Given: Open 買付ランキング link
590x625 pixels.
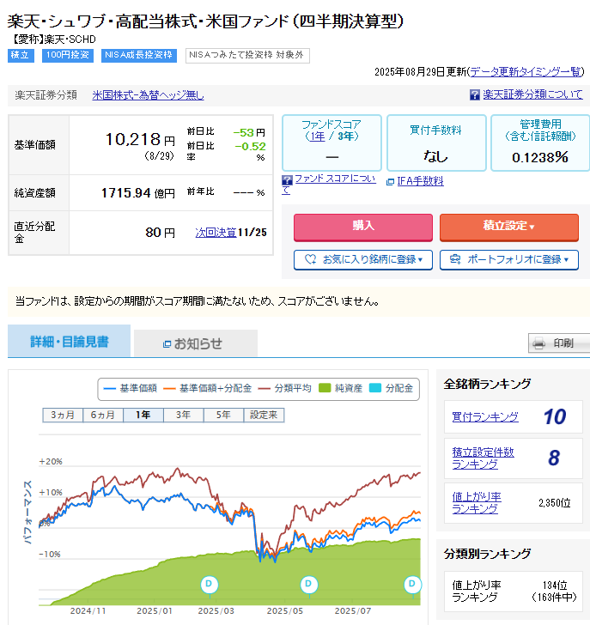Looking at the screenshot, I should (x=485, y=417).
